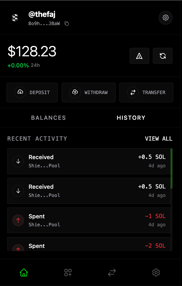
Task: Copy the wallet address
Action: tap(66, 24)
